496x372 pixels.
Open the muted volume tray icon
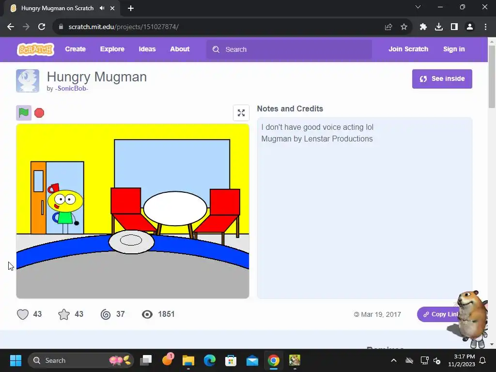point(437,360)
